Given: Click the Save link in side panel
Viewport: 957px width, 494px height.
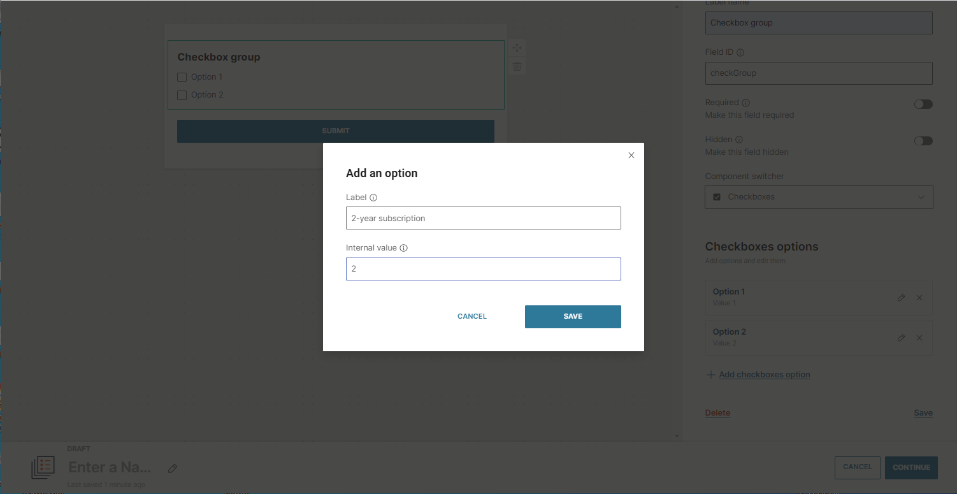Looking at the screenshot, I should (x=923, y=413).
